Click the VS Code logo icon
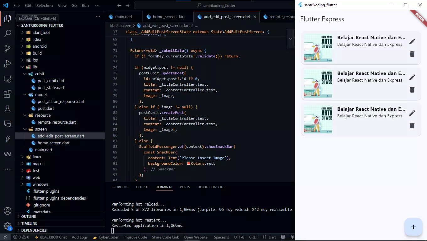This screenshot has height=241, width=427. click(5, 5)
